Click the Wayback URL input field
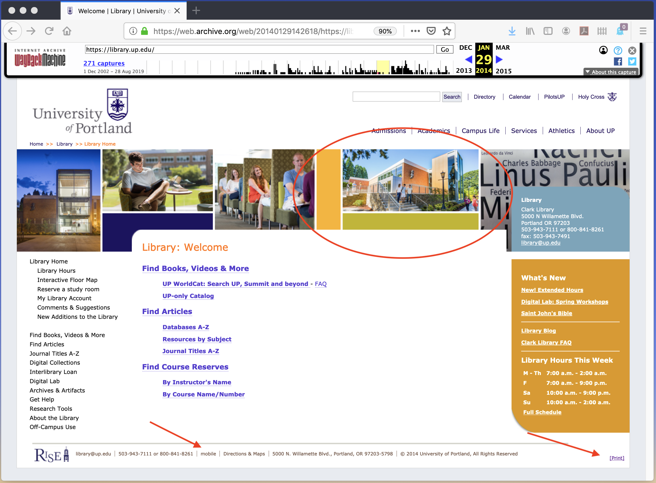The height and width of the screenshot is (483, 656). (259, 49)
